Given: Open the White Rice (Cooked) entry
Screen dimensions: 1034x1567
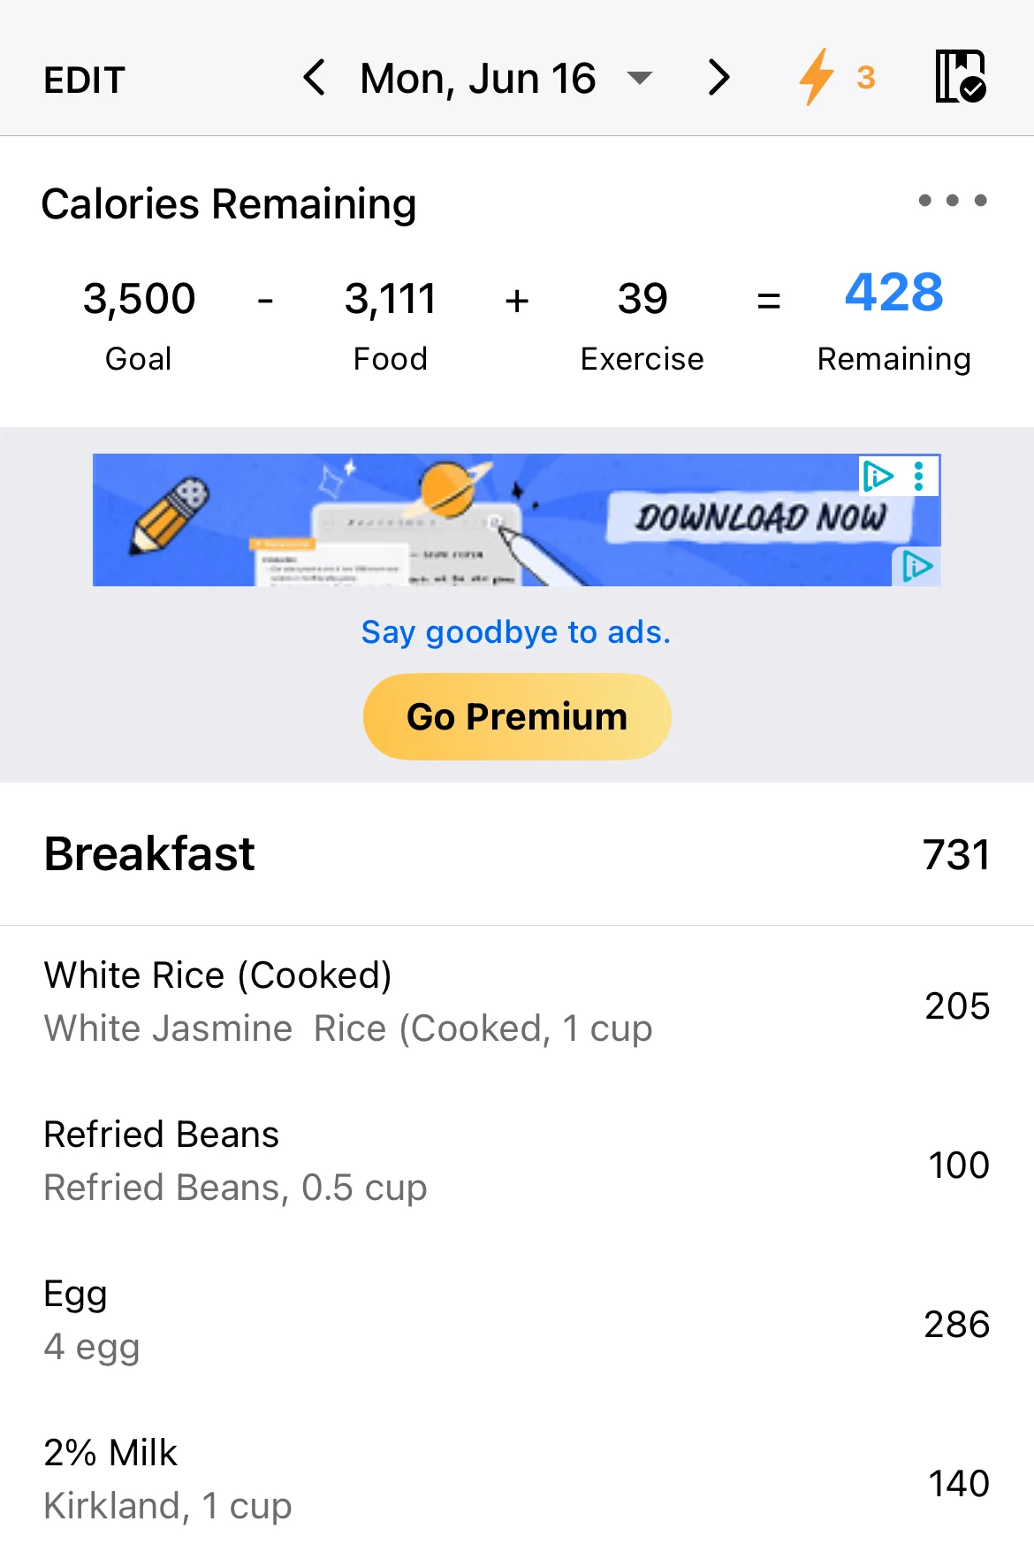Looking at the screenshot, I should click(517, 1005).
